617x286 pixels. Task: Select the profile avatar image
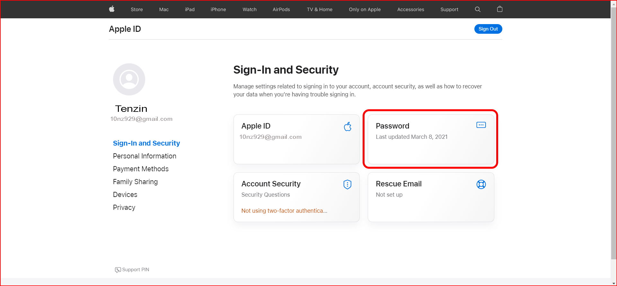click(x=129, y=79)
